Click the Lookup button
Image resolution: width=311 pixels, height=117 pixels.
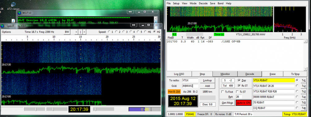[x=208, y=80]
